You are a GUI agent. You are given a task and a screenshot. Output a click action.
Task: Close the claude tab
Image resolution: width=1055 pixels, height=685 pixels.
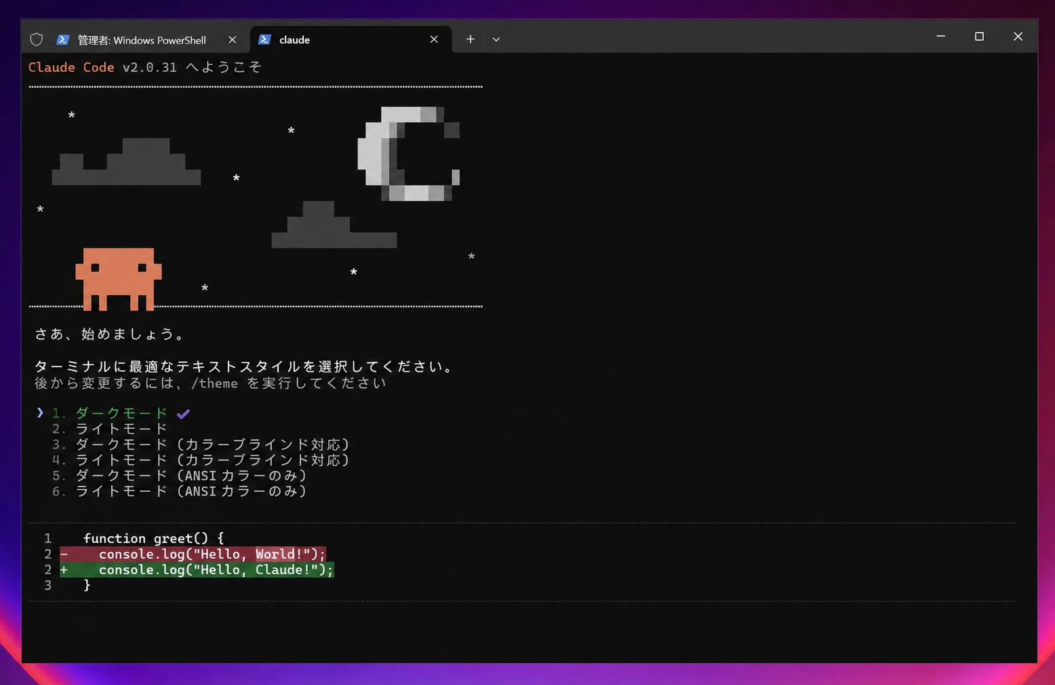click(434, 39)
